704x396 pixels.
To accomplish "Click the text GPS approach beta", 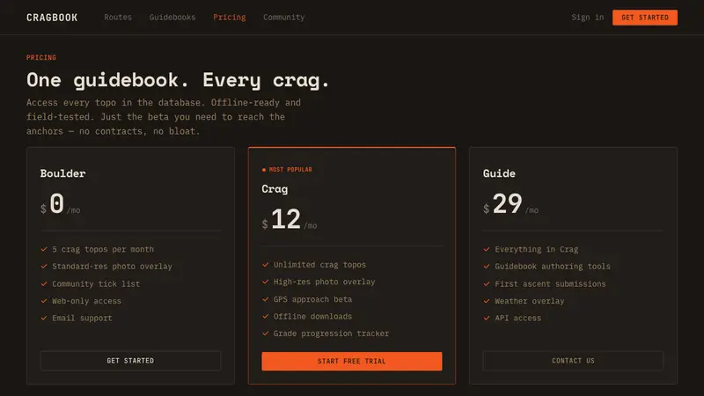I will (313, 299).
